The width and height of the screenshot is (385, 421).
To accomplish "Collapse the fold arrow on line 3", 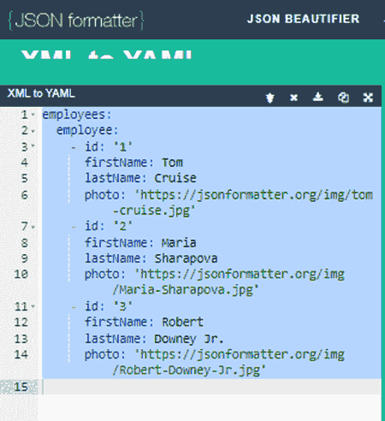I will 33,145.
